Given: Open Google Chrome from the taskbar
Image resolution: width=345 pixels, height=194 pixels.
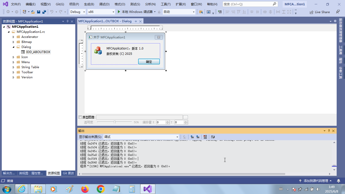Looking at the screenshot, I should point(101,189).
